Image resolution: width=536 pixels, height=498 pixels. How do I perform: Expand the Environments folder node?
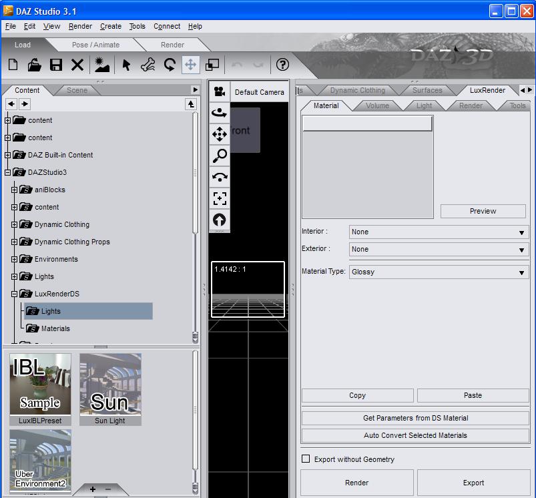[x=15, y=259]
